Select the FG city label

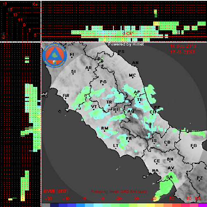194,146
